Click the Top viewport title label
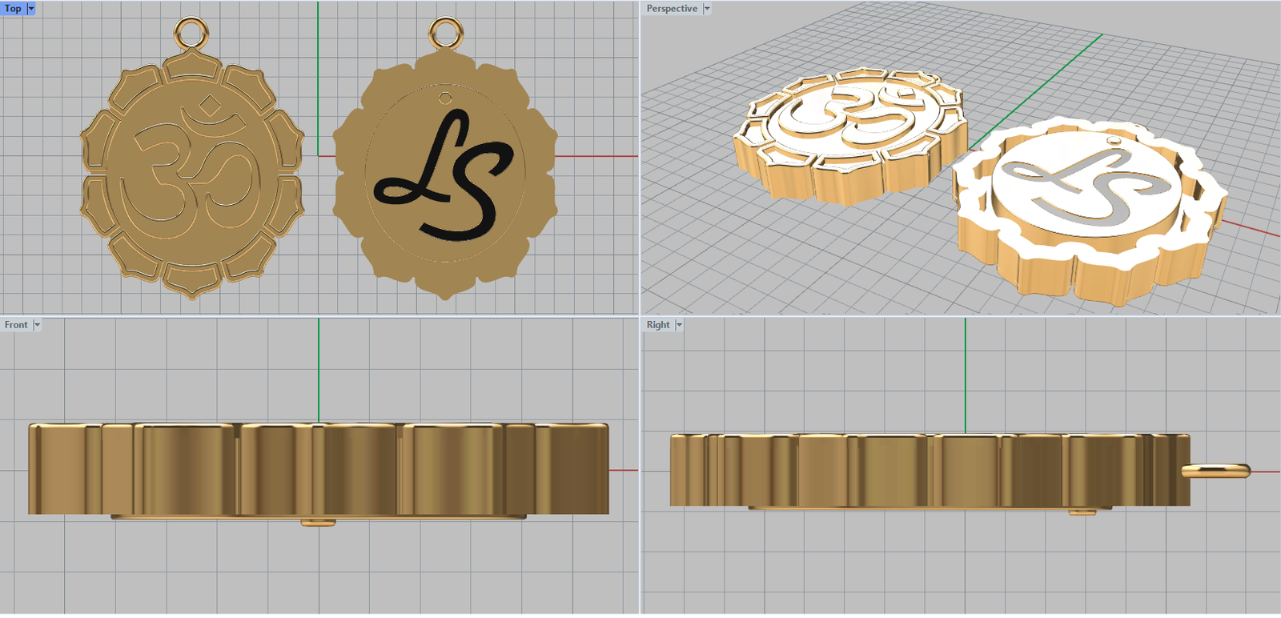 coord(13,8)
